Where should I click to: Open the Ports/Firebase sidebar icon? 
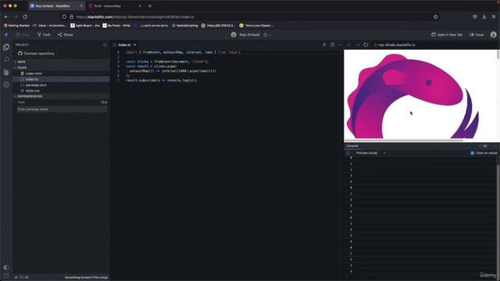pos(6,73)
